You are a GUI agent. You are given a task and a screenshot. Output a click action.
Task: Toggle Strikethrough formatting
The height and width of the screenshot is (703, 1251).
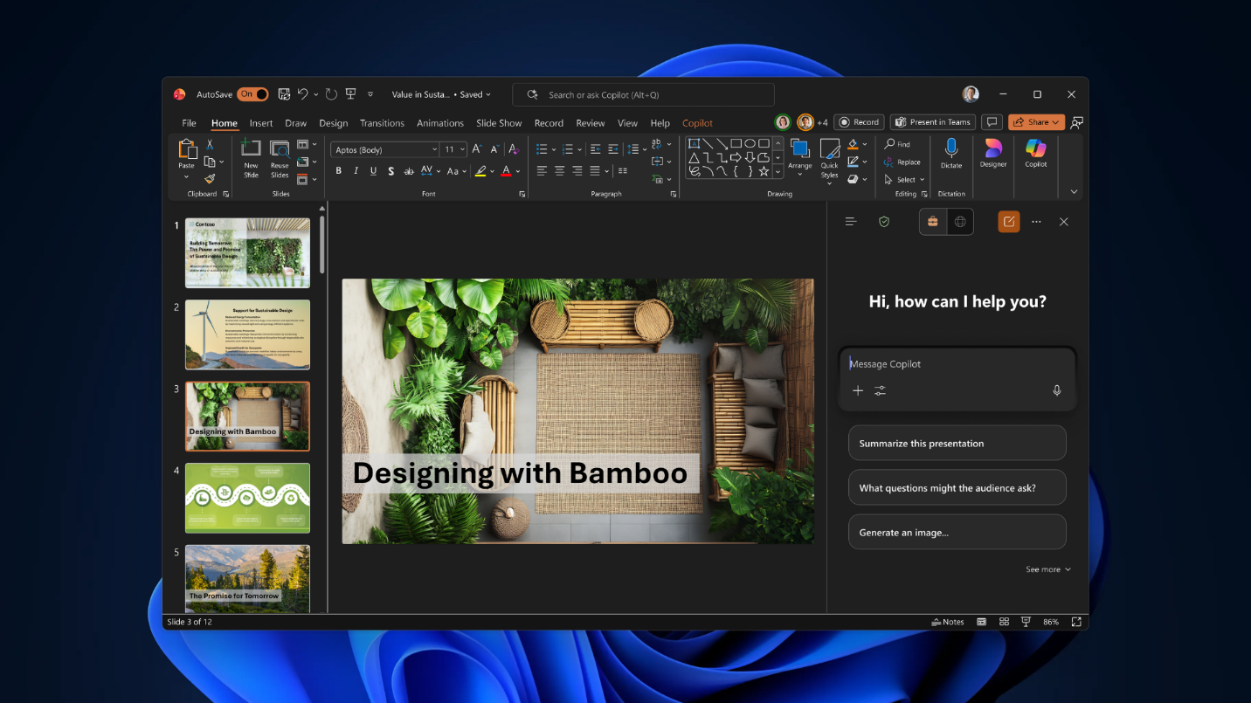click(x=408, y=171)
